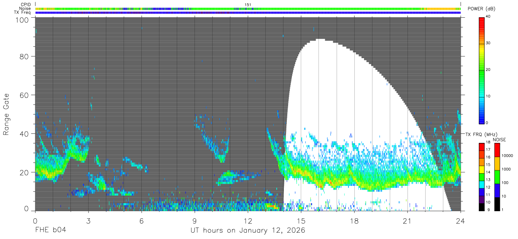Click the 9 hour tick on the UT axis
The image size is (518, 239).
(x=194, y=220)
